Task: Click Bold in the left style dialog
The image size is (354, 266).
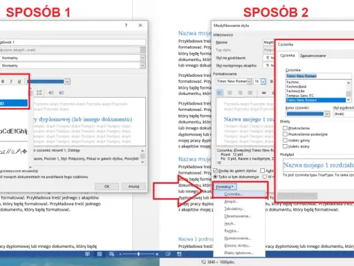Action: pyautogui.click(x=3, y=81)
